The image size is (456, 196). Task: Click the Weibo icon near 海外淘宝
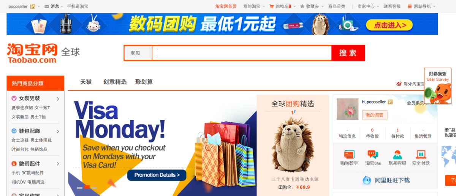pyautogui.click(x=399, y=84)
